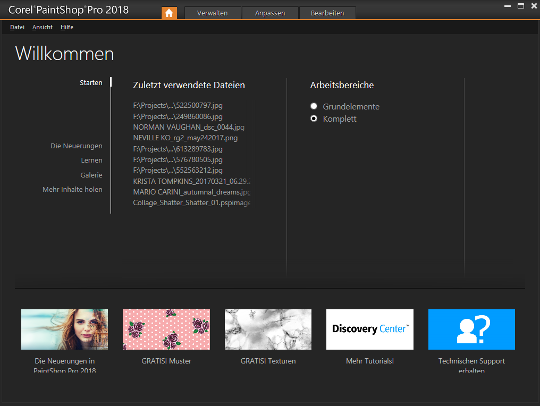Open the KRISTA TOMPKINS recent file
540x406 pixels.
click(192, 181)
